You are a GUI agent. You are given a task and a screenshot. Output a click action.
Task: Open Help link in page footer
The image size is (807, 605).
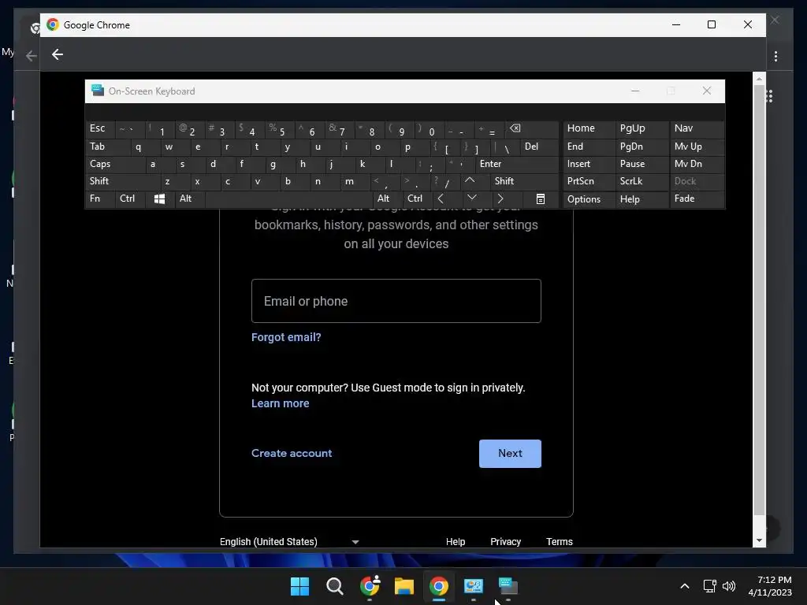(455, 542)
